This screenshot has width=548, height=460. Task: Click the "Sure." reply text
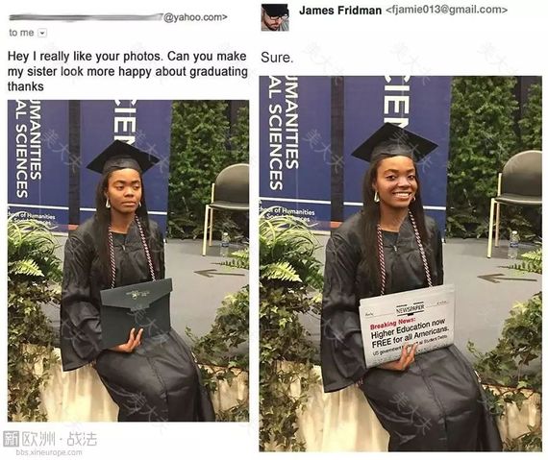click(x=277, y=58)
